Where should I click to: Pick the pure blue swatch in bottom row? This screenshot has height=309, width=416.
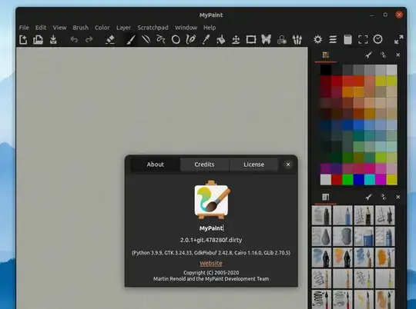coord(359,180)
